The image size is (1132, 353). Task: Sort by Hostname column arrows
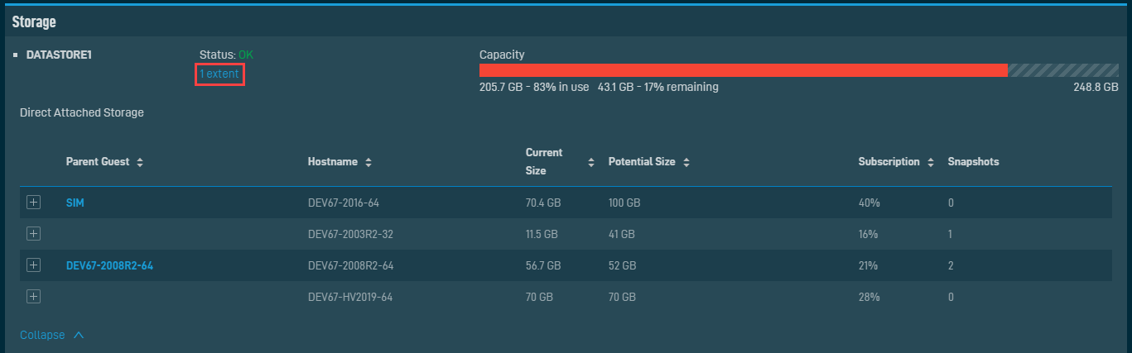(368, 162)
